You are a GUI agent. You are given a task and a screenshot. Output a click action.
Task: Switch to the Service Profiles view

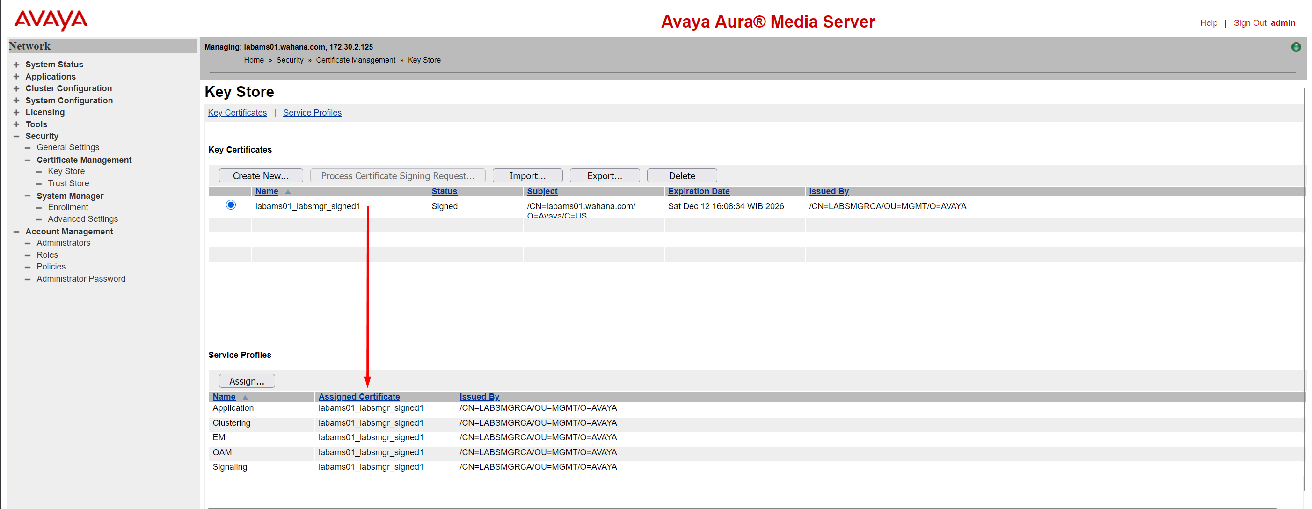[312, 112]
